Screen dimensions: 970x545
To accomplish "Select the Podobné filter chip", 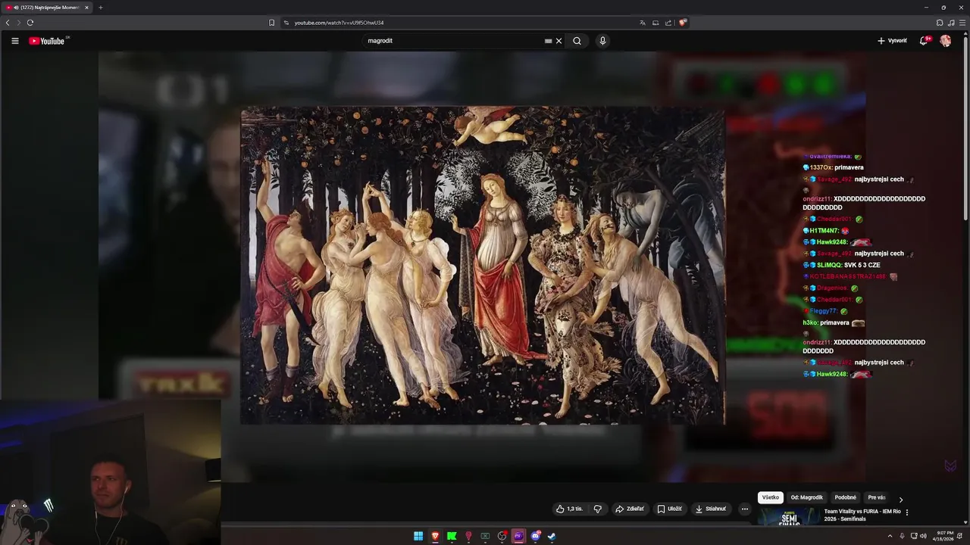I will click(845, 497).
